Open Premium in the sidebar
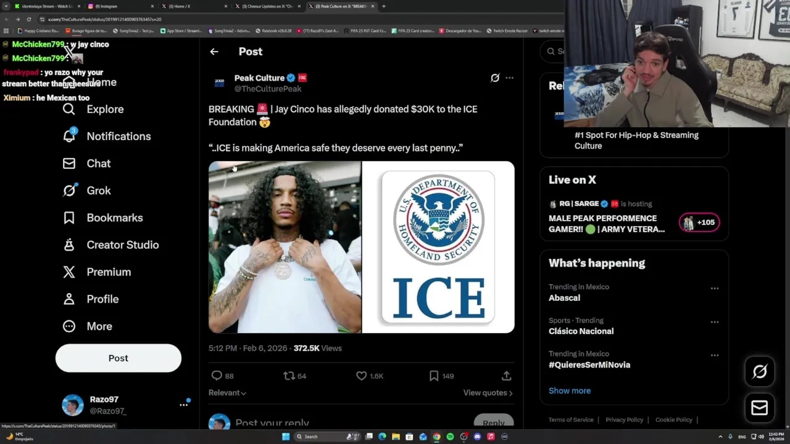Image resolution: width=790 pixels, height=444 pixels. pos(97,272)
